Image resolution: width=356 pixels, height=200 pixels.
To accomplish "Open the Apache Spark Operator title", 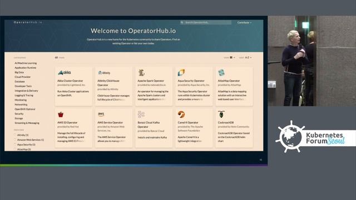I will pos(151,81).
